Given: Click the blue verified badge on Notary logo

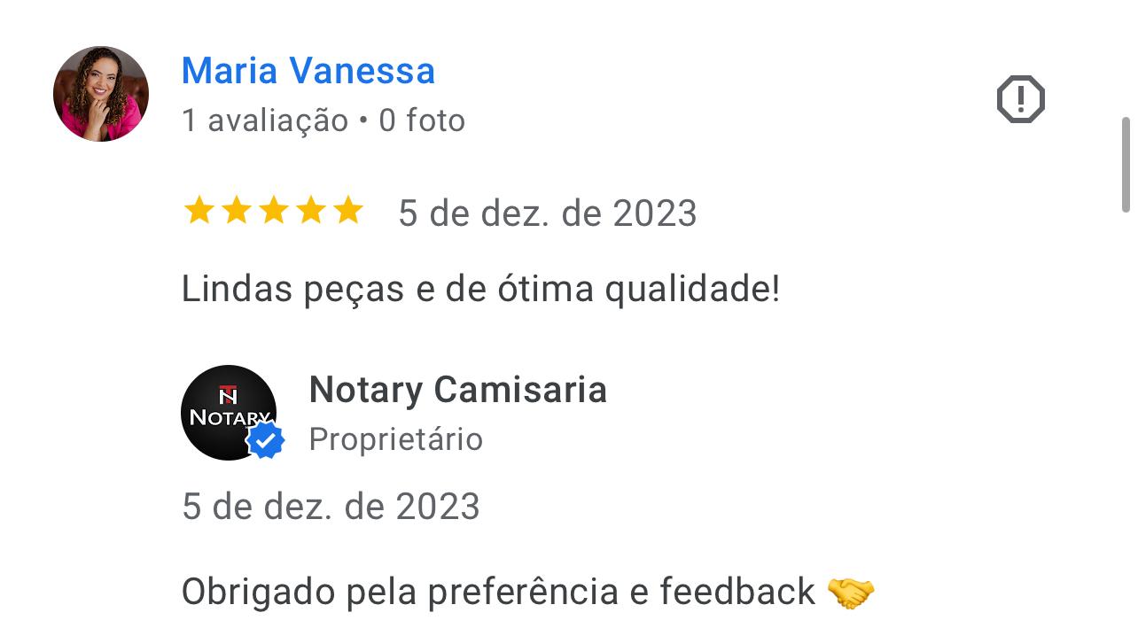Looking at the screenshot, I should click(x=265, y=440).
